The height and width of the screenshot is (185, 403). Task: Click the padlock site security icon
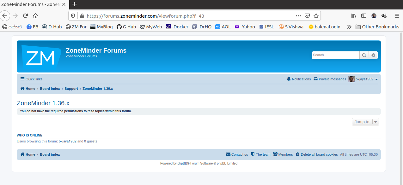click(82, 16)
